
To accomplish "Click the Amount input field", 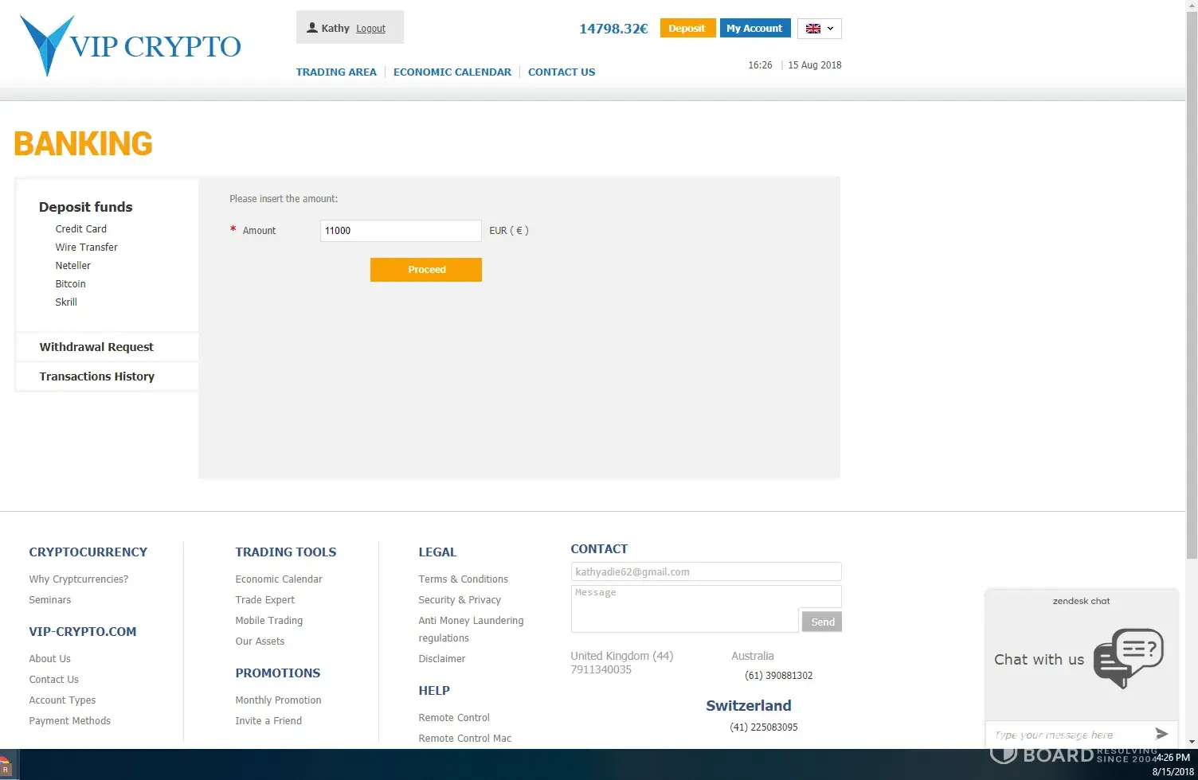I will [400, 231].
